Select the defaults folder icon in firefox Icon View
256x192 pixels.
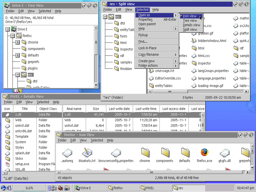point(185,152)
